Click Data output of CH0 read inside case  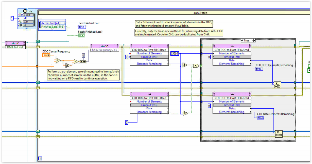[232, 60]
